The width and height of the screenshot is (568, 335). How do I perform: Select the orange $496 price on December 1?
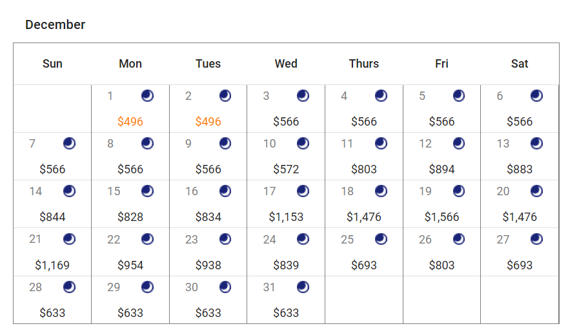click(x=130, y=122)
